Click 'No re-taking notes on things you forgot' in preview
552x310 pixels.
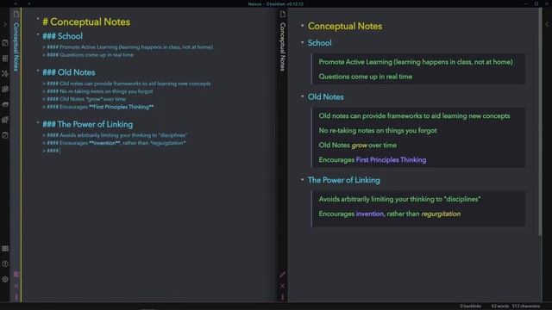tap(378, 130)
